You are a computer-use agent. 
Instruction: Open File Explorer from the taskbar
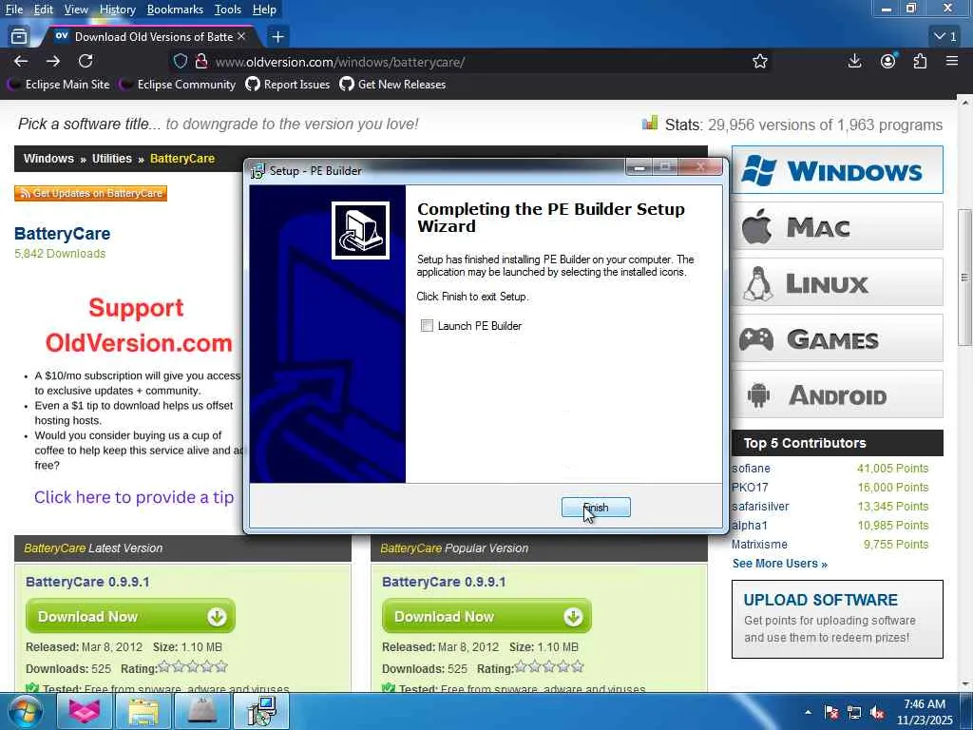coord(143,711)
